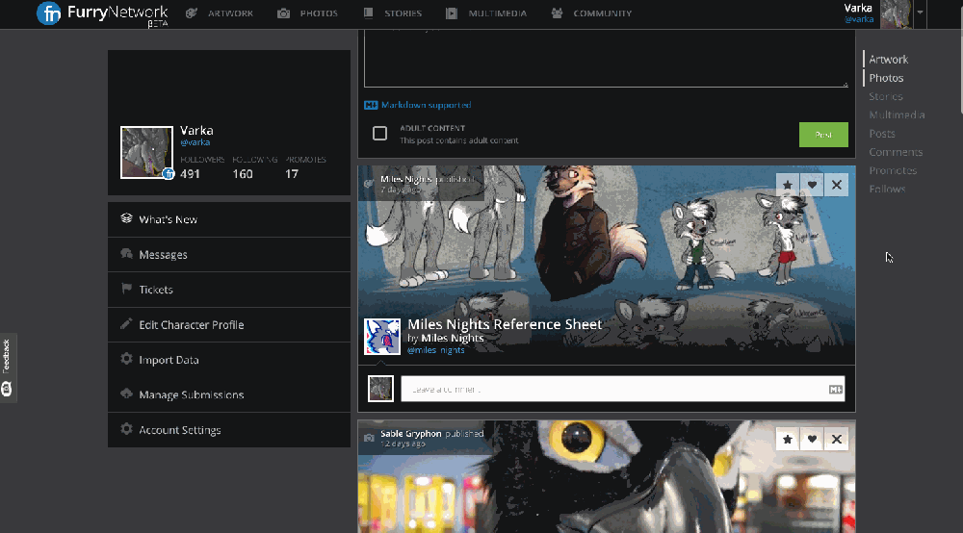Click Miles Nights avatar thumbnail

click(381, 337)
